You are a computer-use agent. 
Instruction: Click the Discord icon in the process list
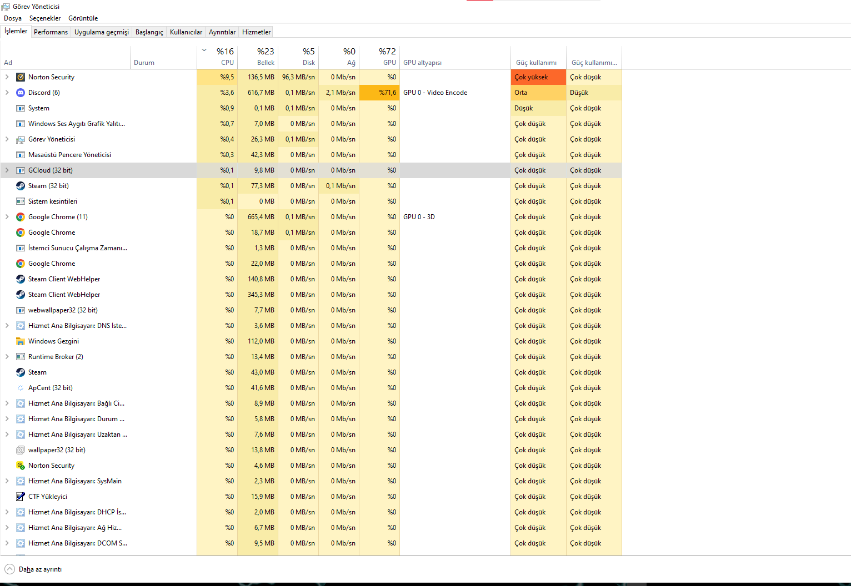(x=21, y=93)
